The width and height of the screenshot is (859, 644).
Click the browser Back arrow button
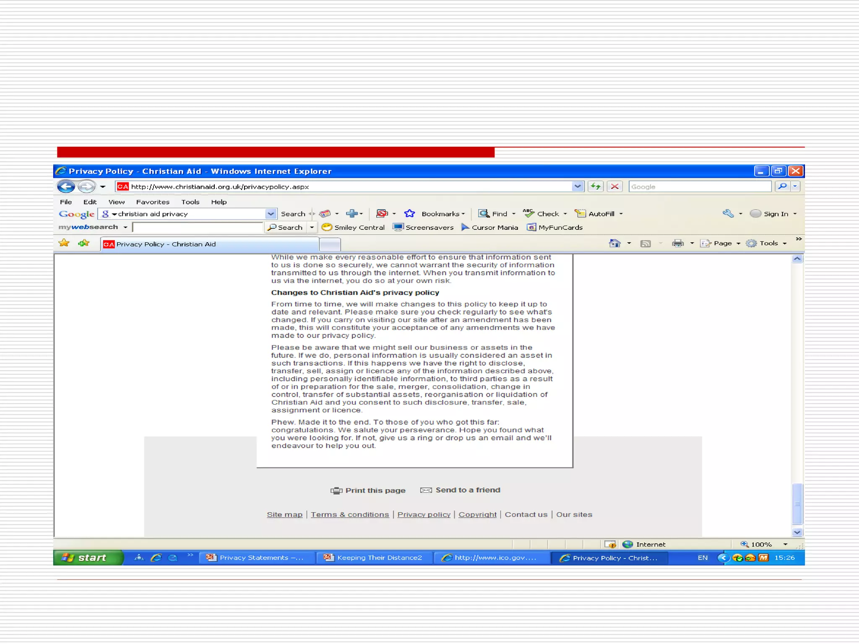pyautogui.click(x=66, y=187)
